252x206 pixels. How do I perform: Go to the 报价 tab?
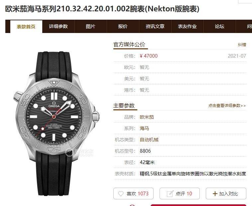[x=123, y=26]
